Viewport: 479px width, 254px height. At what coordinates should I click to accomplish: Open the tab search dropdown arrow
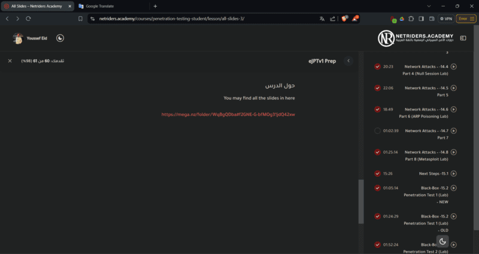pyautogui.click(x=429, y=6)
